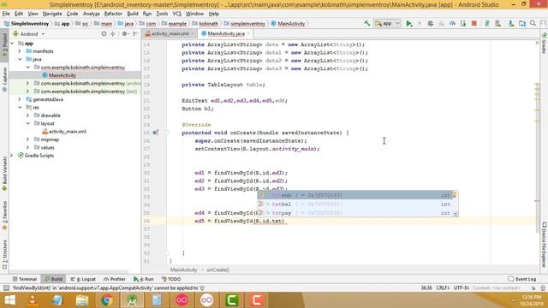Select activity_main.xml in the project tree
Viewport: 548px width, 308px height.
(67, 132)
